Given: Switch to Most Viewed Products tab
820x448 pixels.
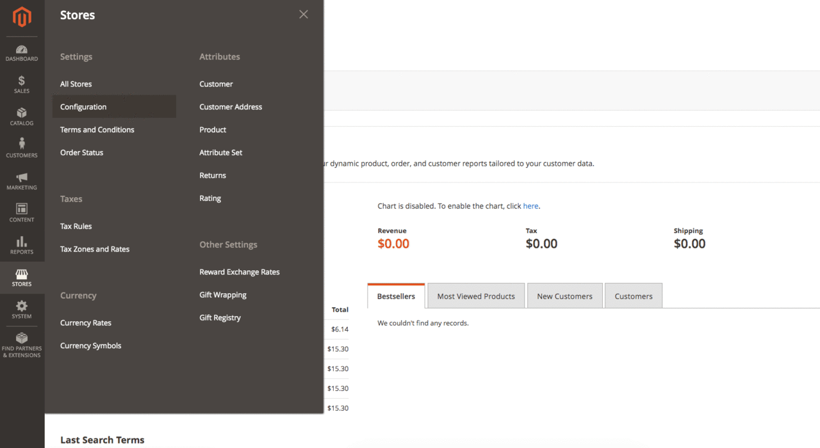Looking at the screenshot, I should tap(475, 296).
